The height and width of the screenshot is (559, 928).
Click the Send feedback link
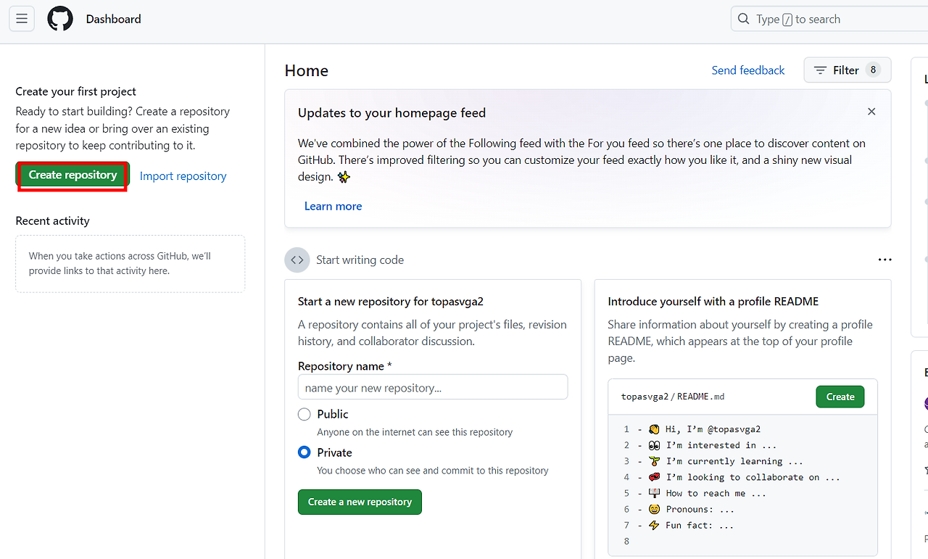click(747, 70)
